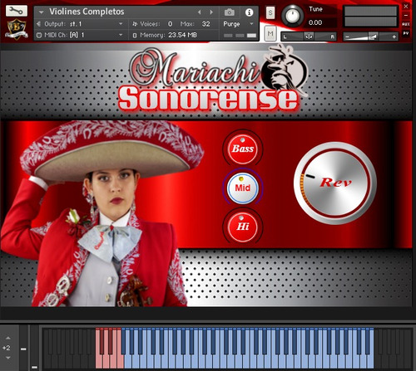Click the volume plus sign
This screenshot has height=371, width=416.
(x=394, y=37)
